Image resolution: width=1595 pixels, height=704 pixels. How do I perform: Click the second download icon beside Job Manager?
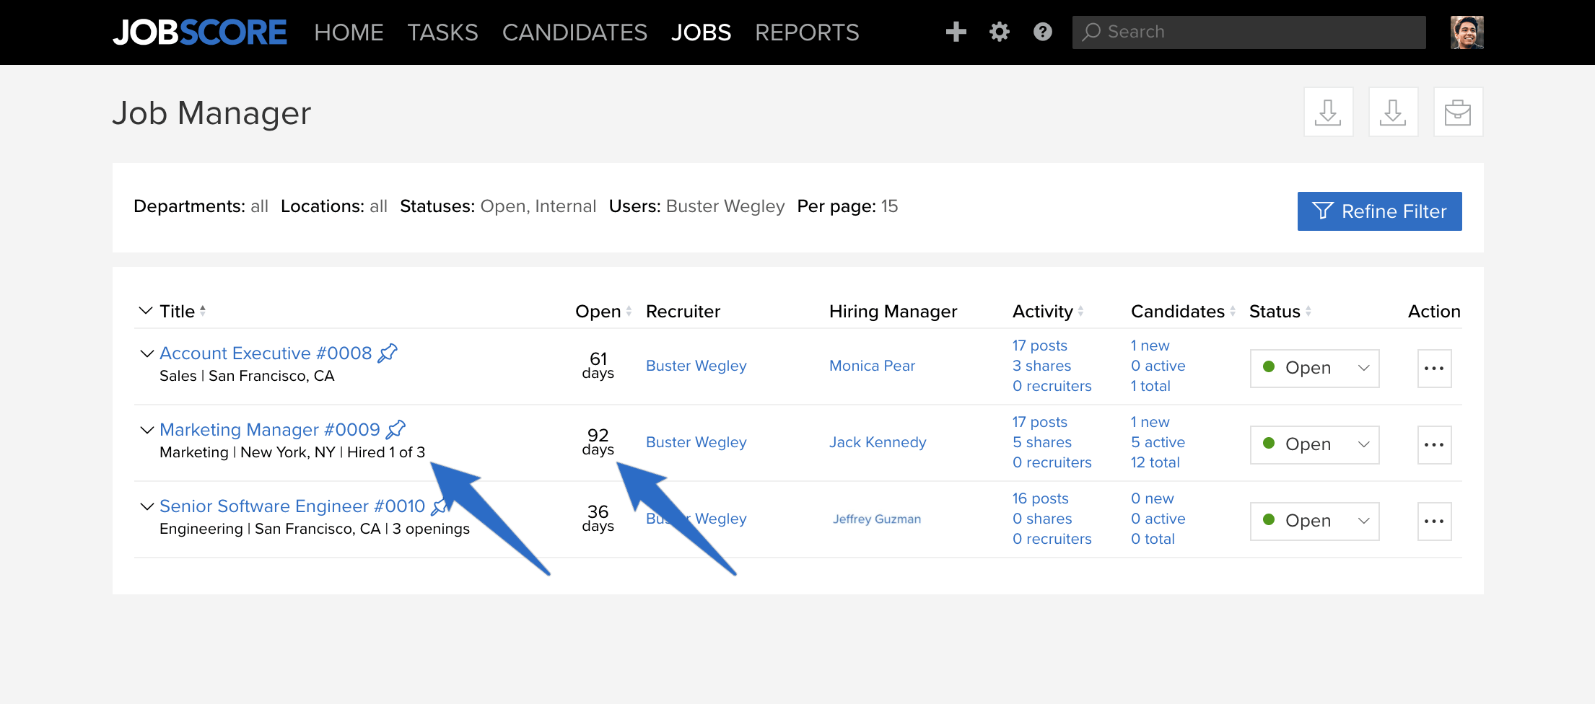click(x=1393, y=112)
